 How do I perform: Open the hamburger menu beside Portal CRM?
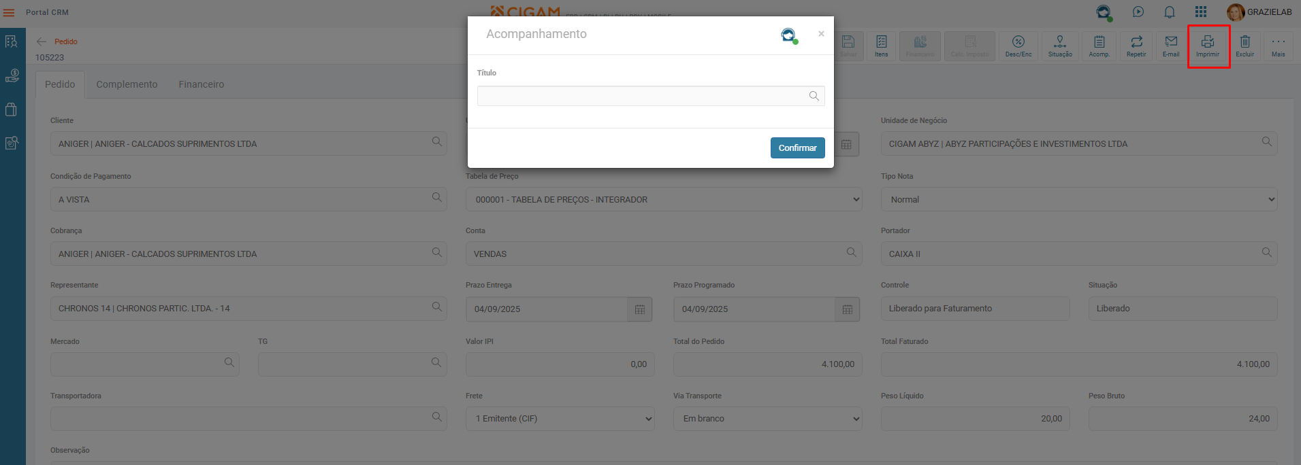[9, 12]
